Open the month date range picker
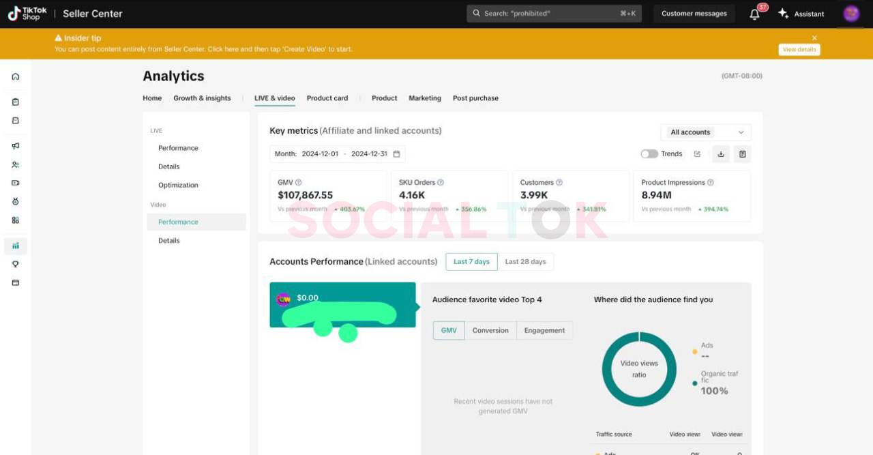Screen dimensions: 873x455 [x=338, y=154]
